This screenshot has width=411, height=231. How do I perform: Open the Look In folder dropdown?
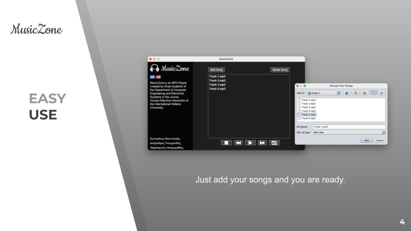[324, 93]
